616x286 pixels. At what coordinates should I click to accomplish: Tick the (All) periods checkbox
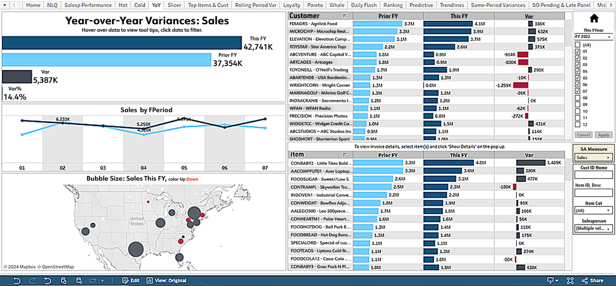point(577,45)
